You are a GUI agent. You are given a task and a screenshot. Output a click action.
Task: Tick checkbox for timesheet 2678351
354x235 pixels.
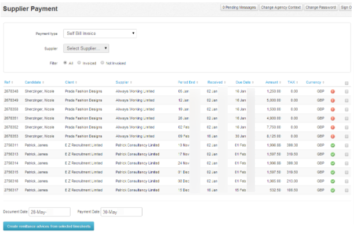coord(346,118)
